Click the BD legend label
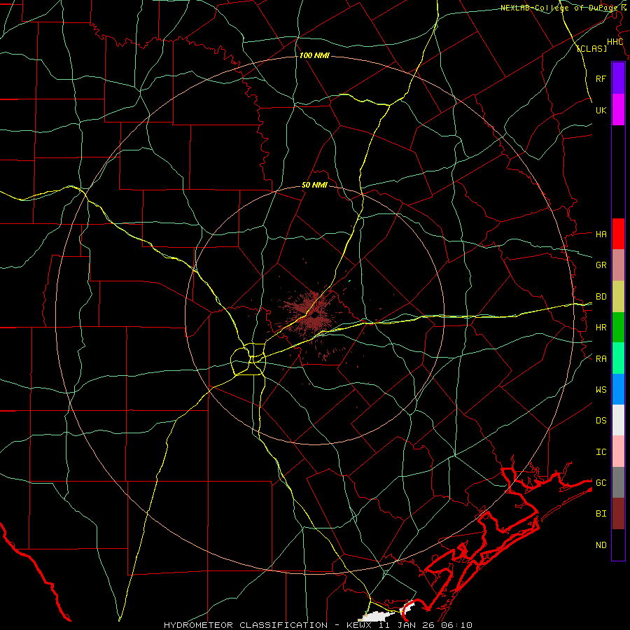630x630 pixels. 601,297
